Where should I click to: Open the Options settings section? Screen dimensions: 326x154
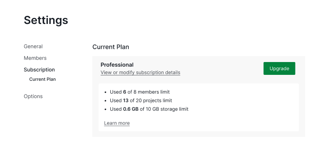pyautogui.click(x=33, y=96)
